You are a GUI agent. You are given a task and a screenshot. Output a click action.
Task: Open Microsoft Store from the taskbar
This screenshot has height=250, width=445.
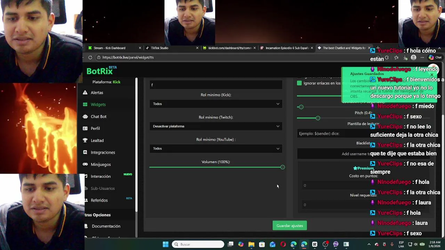[262, 244]
